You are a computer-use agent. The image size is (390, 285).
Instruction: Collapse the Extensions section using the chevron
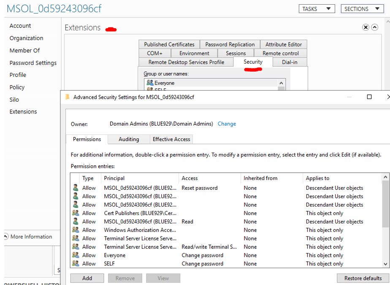[x=374, y=27]
